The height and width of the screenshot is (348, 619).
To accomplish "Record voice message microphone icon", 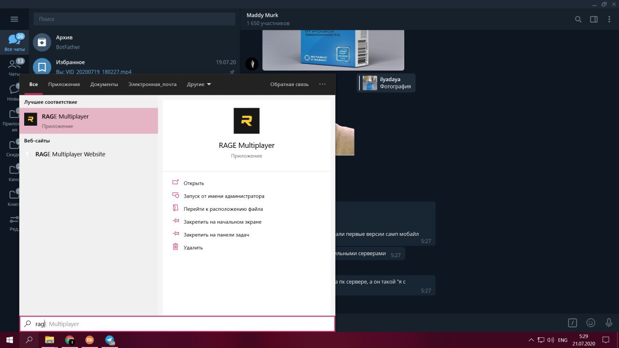I will coord(609,322).
